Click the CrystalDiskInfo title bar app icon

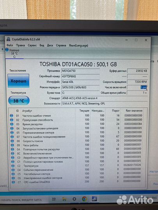point(9,39)
